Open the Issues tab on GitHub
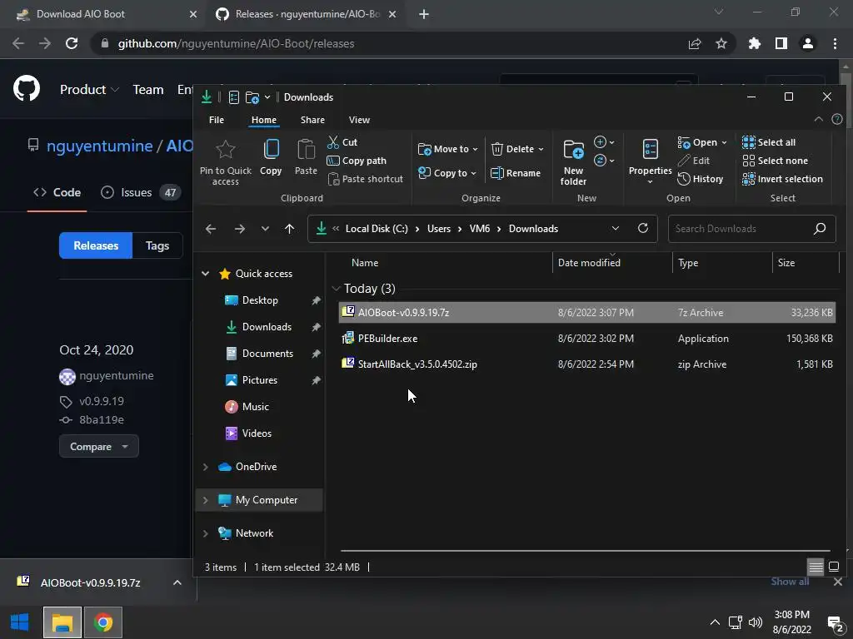This screenshot has height=639, width=853. 142,192
